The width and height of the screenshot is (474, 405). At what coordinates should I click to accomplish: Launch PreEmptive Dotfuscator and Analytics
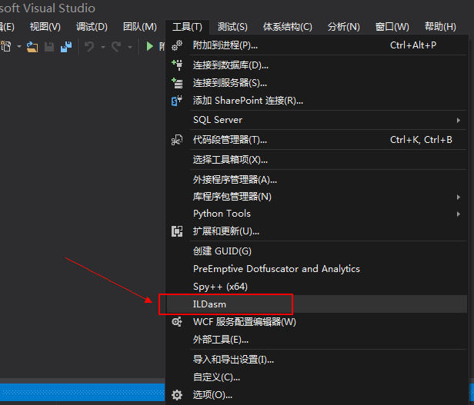pyautogui.click(x=316, y=269)
